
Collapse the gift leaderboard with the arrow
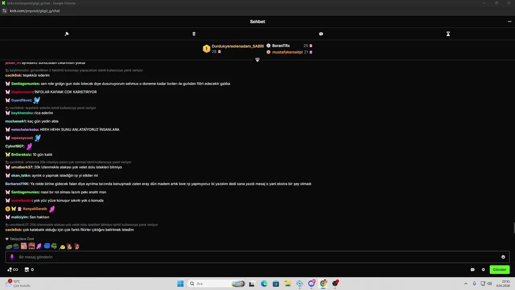[x=257, y=60]
